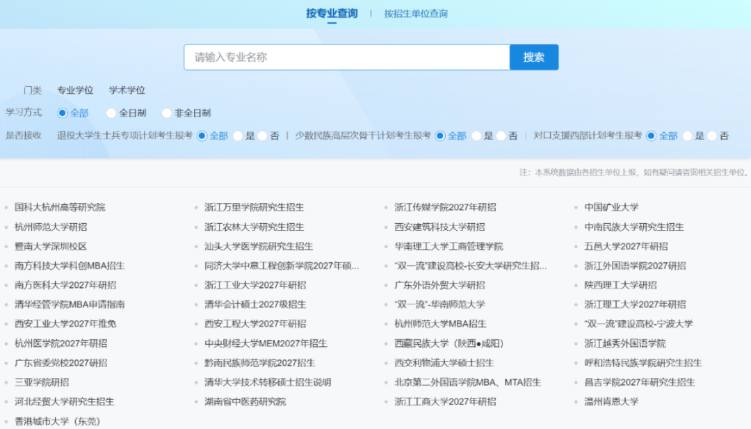The height and width of the screenshot is (429, 751).
Task: Open the 清华会计硕士2027级招生 link
Action: [x=255, y=305]
